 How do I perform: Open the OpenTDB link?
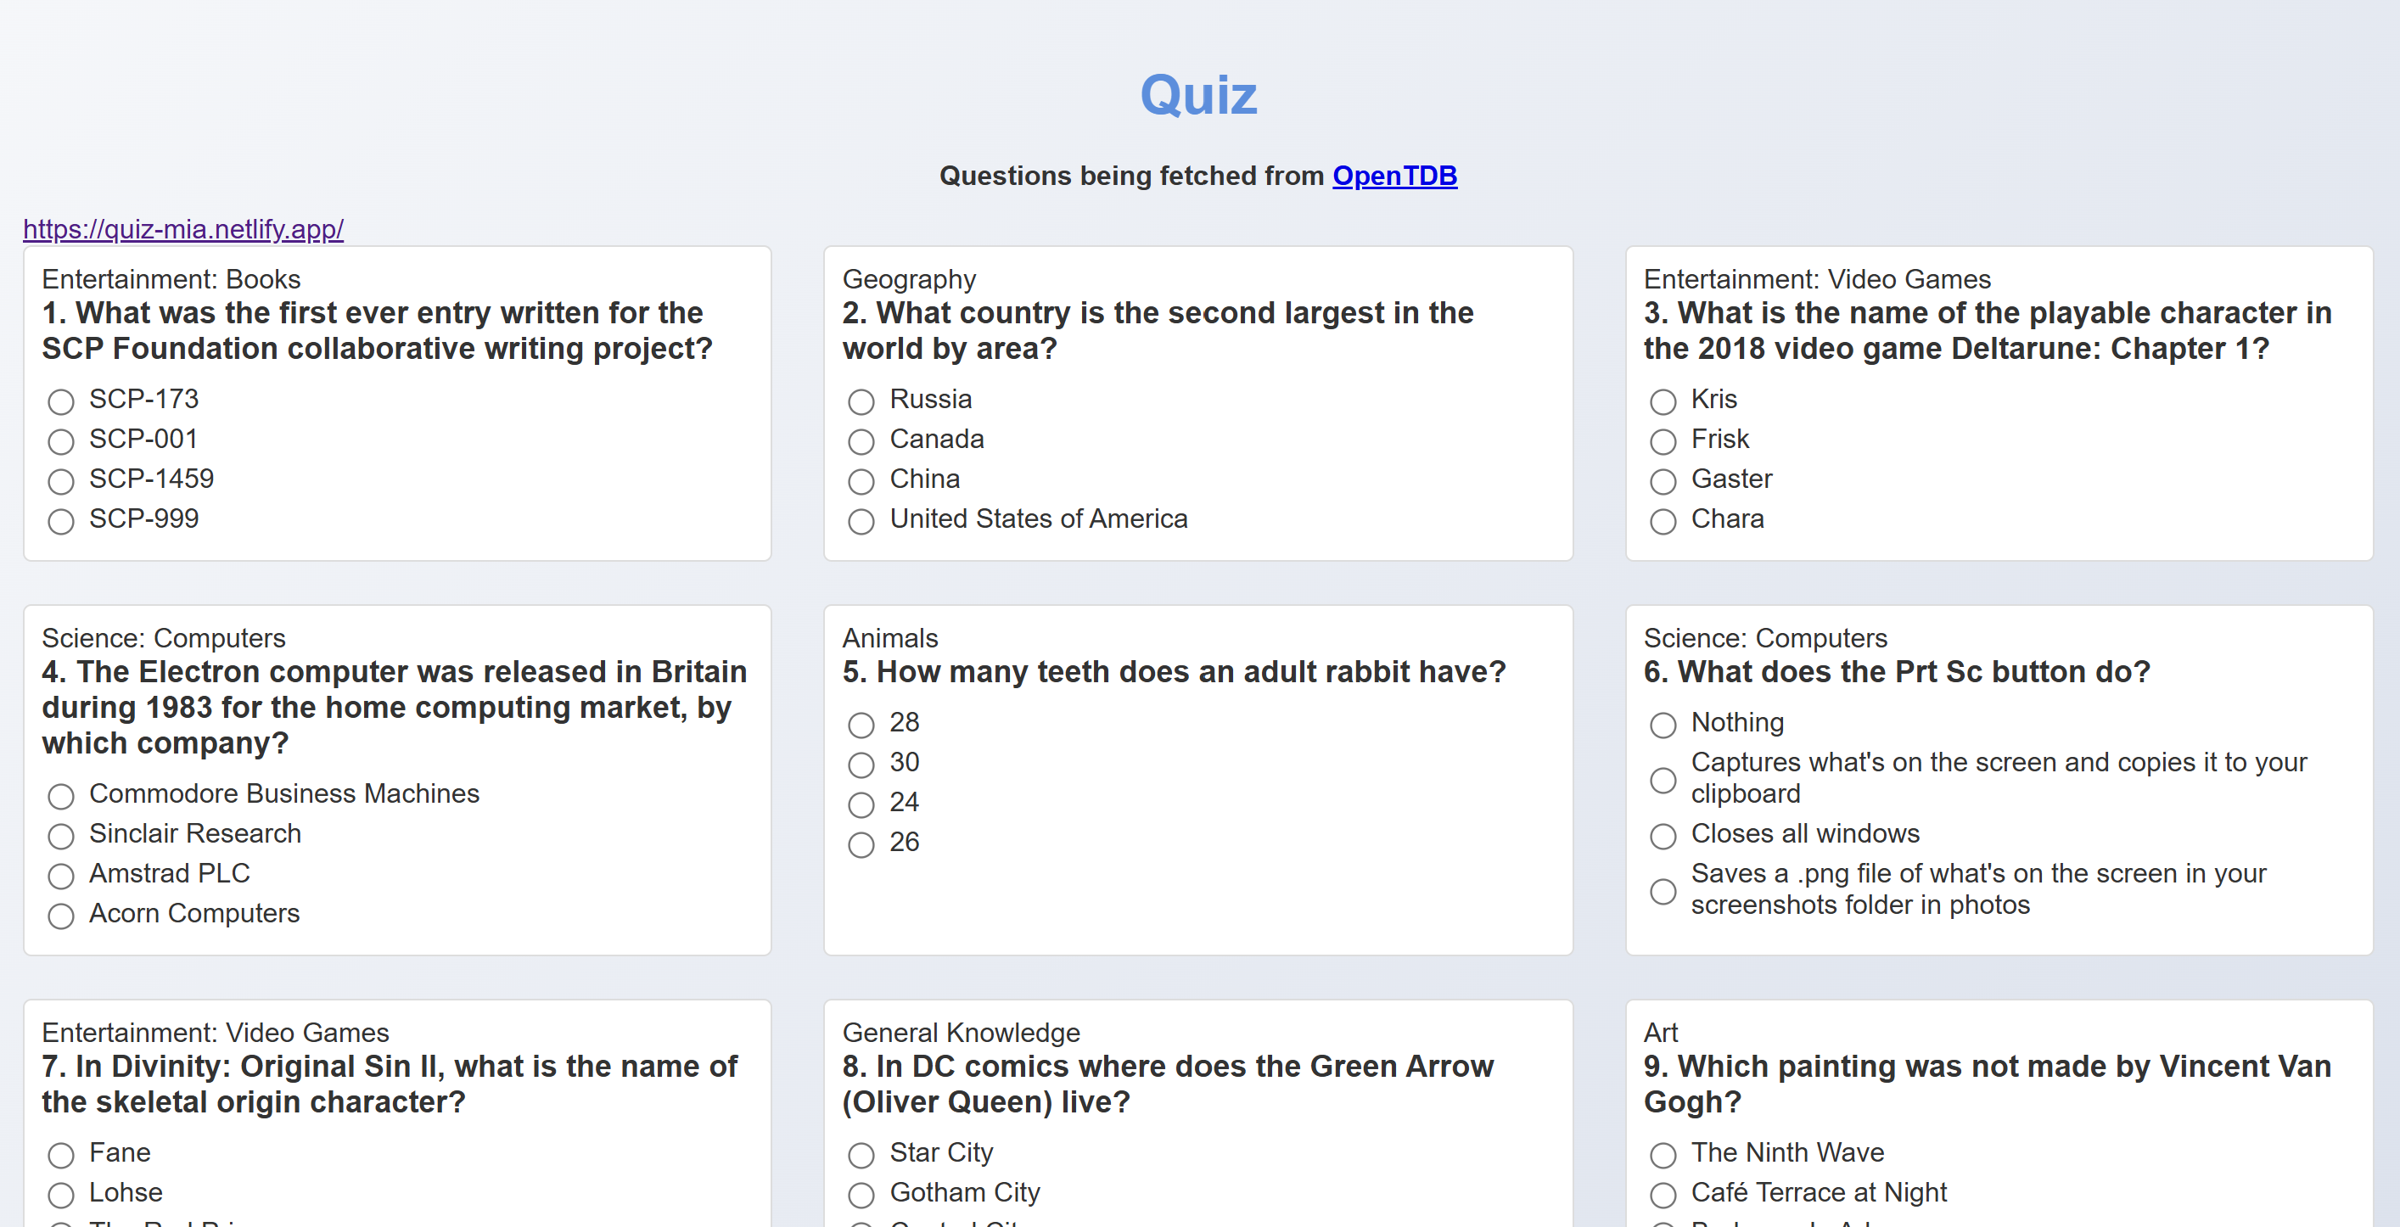[x=1393, y=175]
